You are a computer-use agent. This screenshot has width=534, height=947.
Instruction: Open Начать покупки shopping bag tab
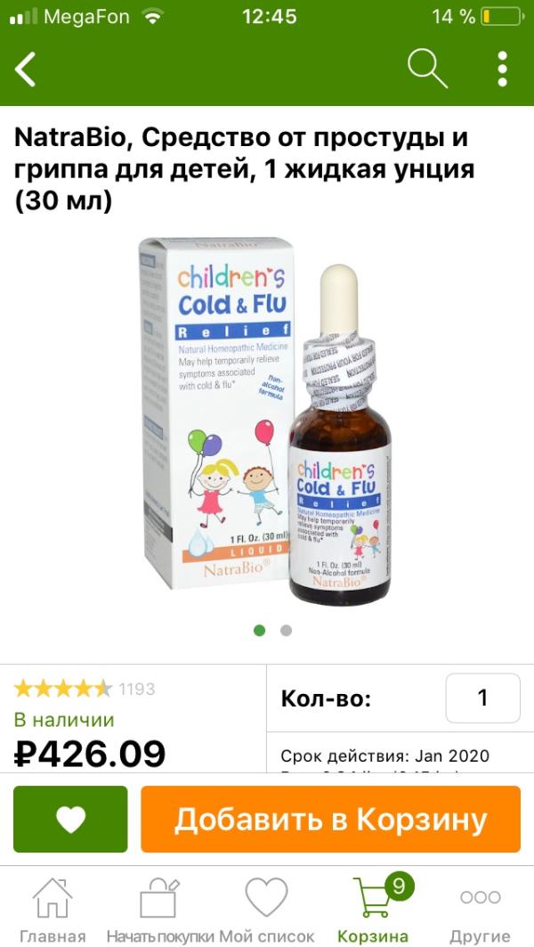[x=160, y=898]
